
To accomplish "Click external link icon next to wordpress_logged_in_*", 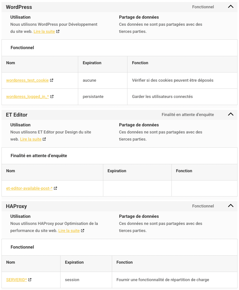I will click(52, 96).
